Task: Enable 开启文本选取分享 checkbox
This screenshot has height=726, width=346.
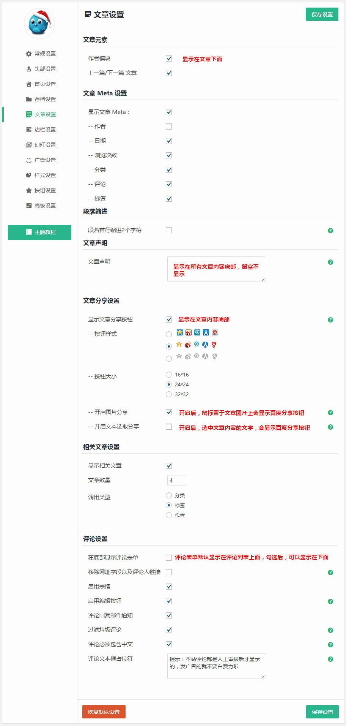Action: (169, 427)
